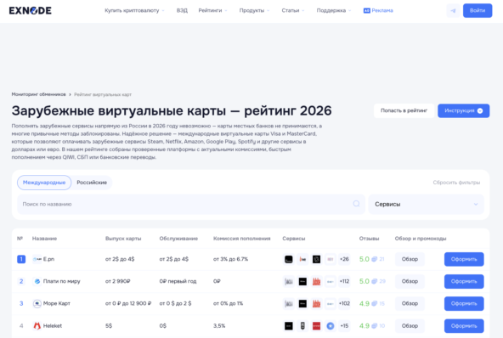Click first service icon in E.pn row
The height and width of the screenshot is (338, 503).
tap(289, 259)
